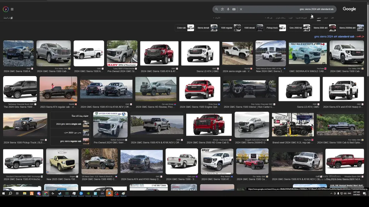Open the Chrome taskbar icon

[46, 193]
